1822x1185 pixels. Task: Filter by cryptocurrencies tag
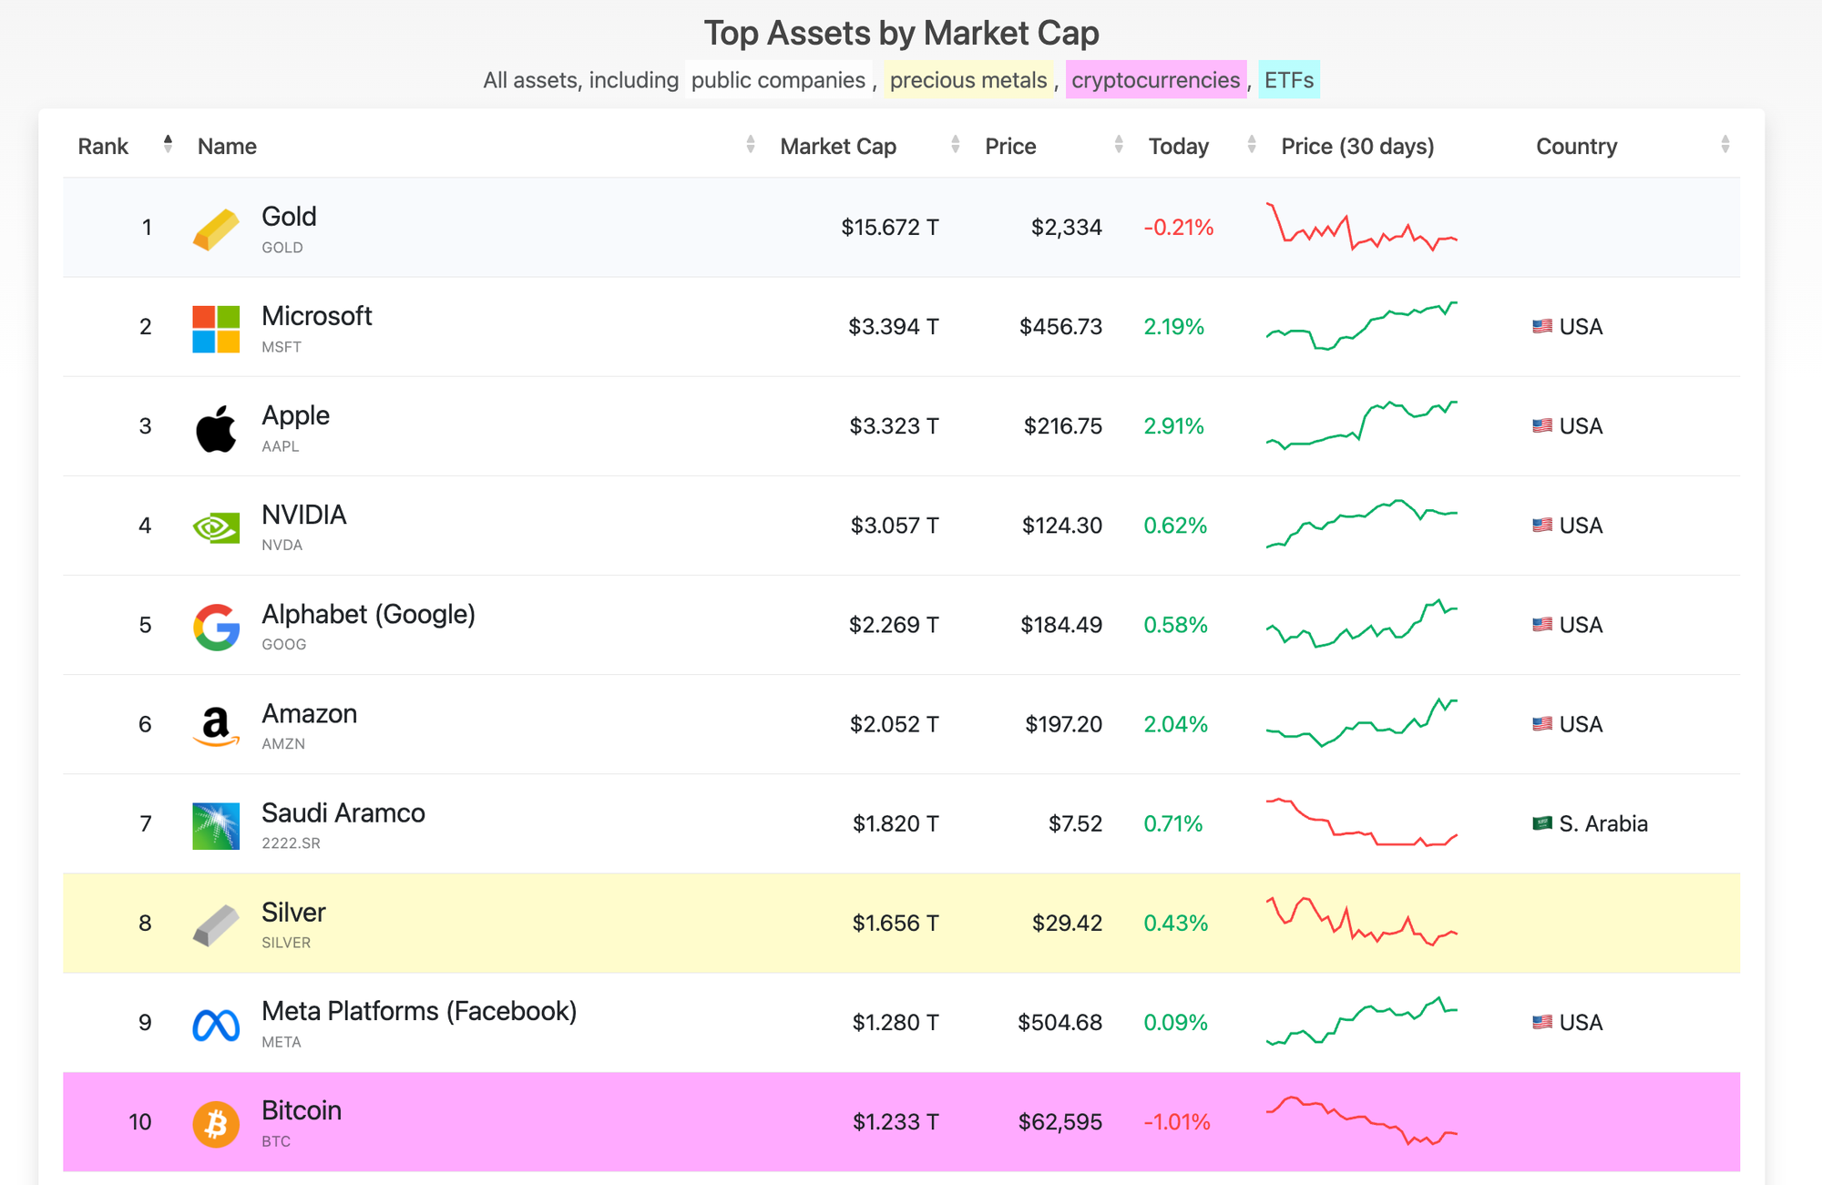pyautogui.click(x=1155, y=80)
